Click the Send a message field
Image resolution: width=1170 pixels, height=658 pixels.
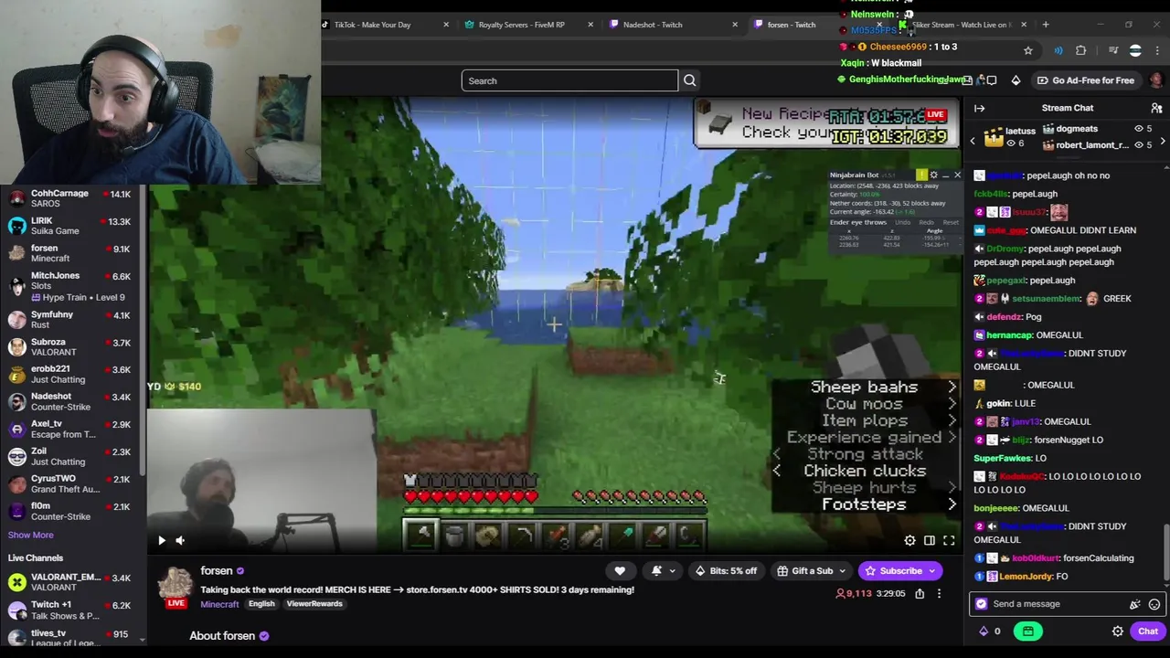tap(1051, 604)
